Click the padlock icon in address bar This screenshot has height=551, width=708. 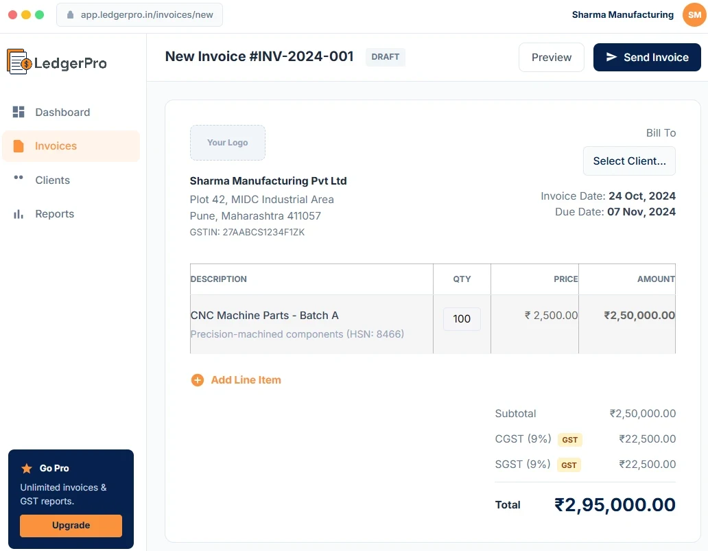[x=70, y=14]
